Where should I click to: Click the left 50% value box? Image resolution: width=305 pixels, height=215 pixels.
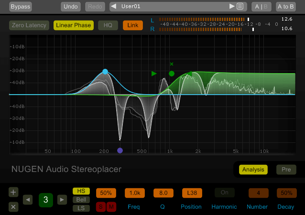pos(106,193)
